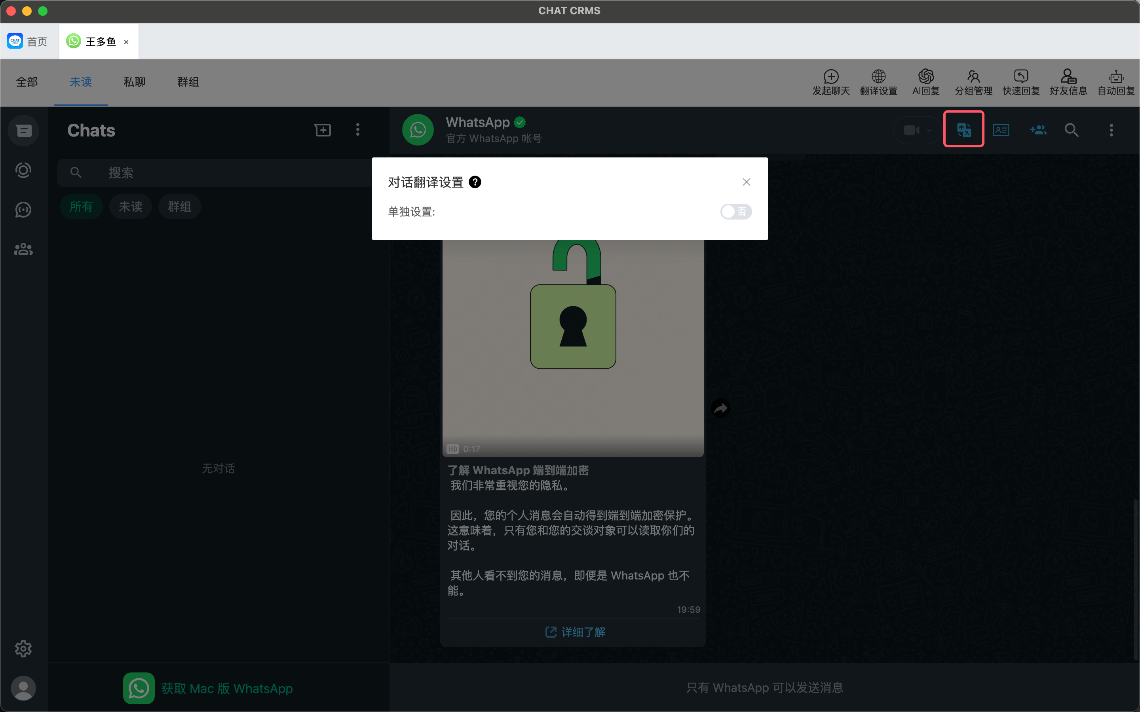Select the 私聊 filter tab

point(134,82)
